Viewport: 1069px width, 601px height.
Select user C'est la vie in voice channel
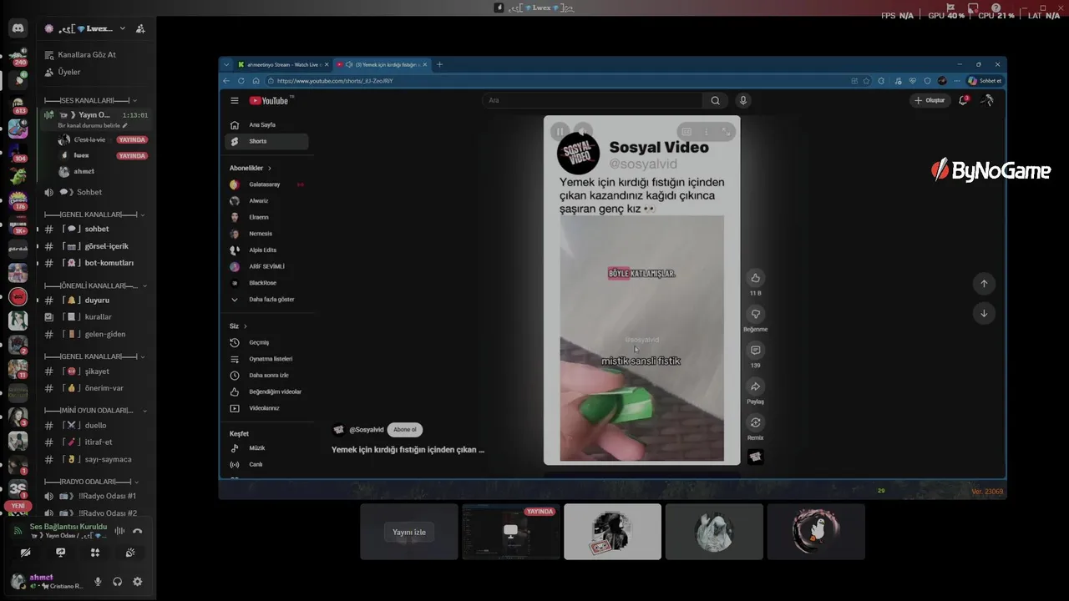pos(89,139)
